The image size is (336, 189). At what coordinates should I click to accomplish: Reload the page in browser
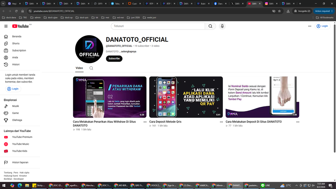16,11
